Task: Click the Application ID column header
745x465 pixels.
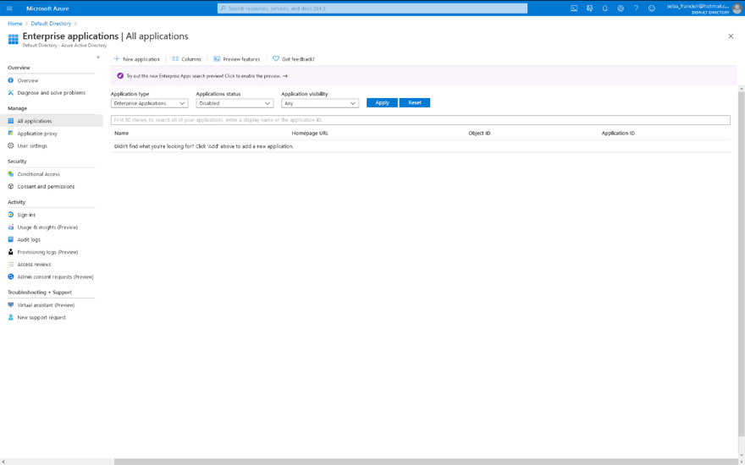Action: [x=618, y=134]
